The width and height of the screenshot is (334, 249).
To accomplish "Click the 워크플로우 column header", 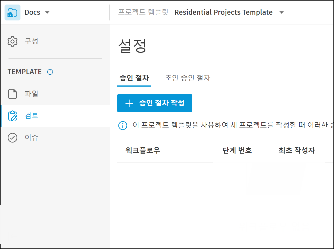I will coord(143,150).
